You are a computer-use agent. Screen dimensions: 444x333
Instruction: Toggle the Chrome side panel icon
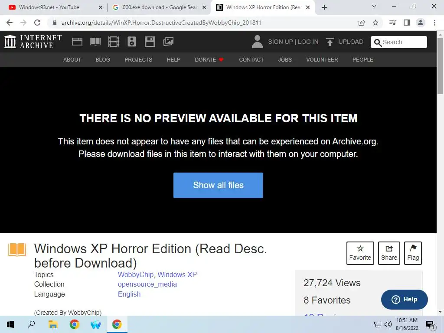point(407,23)
